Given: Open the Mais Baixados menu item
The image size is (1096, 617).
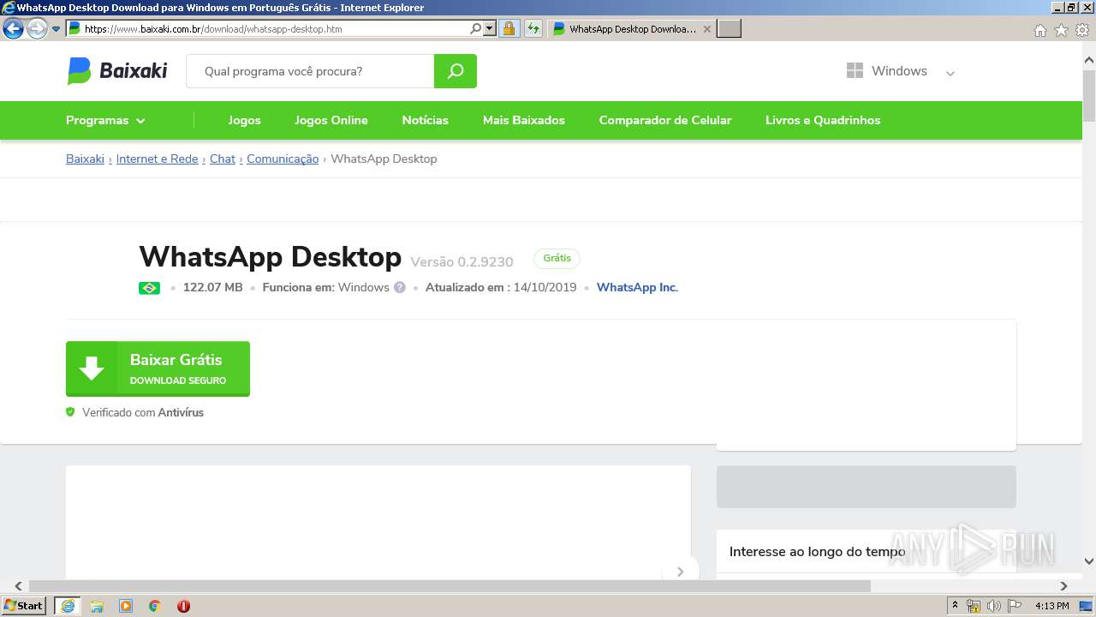Looking at the screenshot, I should tap(524, 120).
